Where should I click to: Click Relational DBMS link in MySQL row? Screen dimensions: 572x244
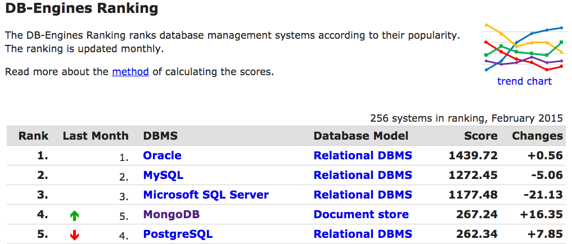363,175
